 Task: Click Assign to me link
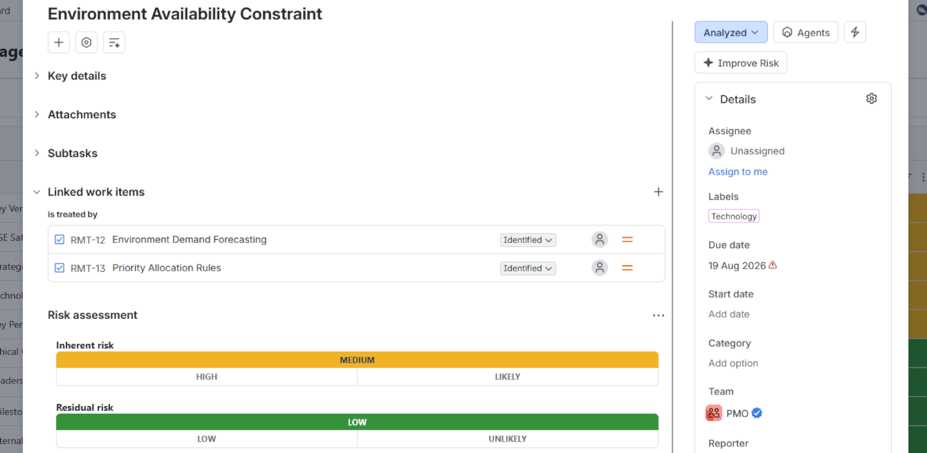tap(738, 172)
